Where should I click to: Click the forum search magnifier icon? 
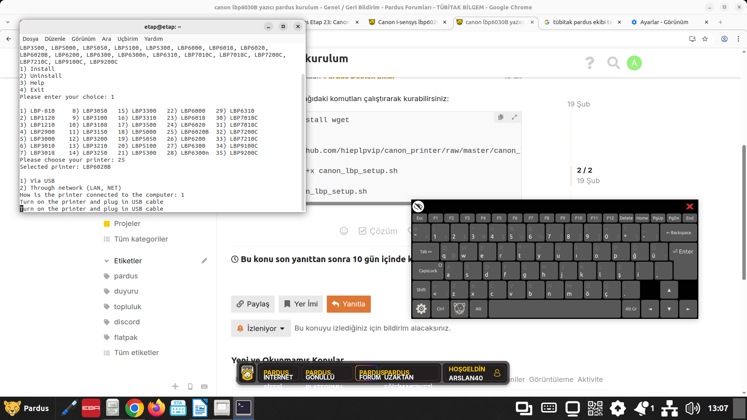[x=613, y=63]
